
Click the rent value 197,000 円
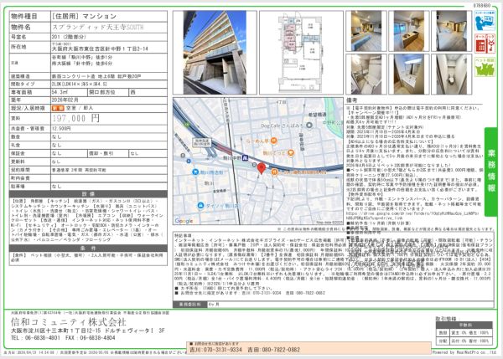coord(76,119)
